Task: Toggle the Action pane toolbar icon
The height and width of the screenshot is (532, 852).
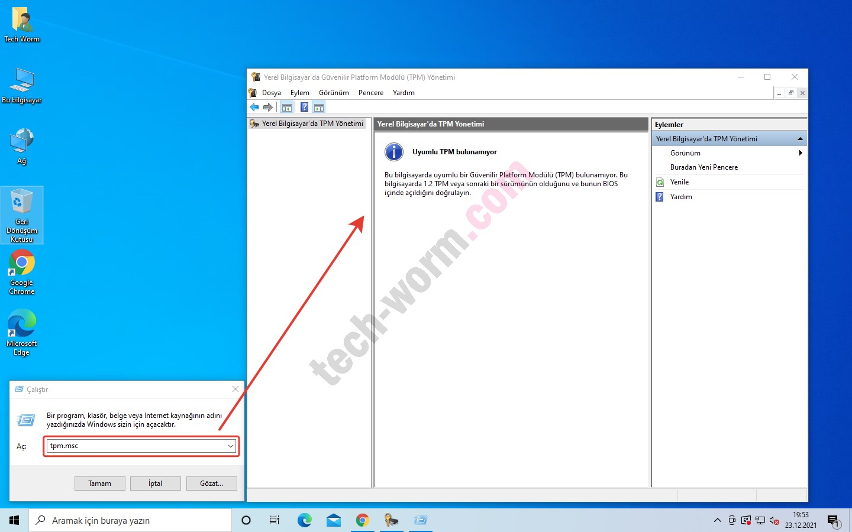Action: (x=319, y=107)
